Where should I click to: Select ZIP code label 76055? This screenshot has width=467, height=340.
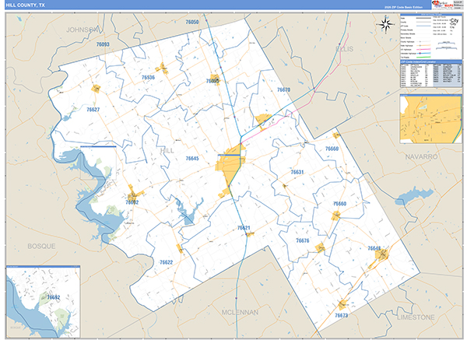point(212,81)
